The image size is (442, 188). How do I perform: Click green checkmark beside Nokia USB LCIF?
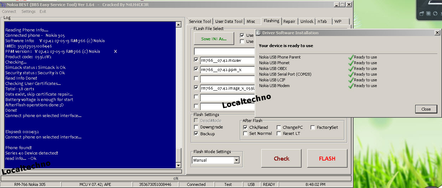351,80
